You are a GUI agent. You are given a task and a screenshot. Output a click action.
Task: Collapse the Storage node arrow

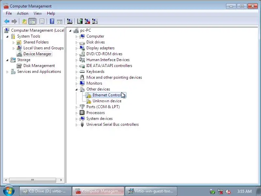[7, 60]
